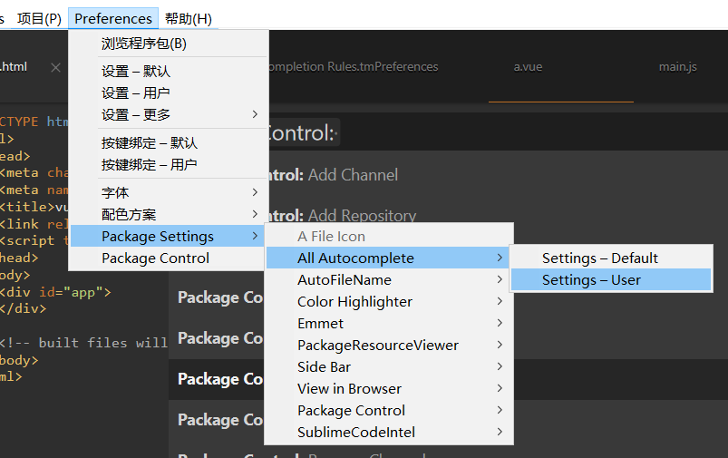Expand the Emmet package settings submenu
The width and height of the screenshot is (728, 458).
pyautogui.click(x=321, y=323)
